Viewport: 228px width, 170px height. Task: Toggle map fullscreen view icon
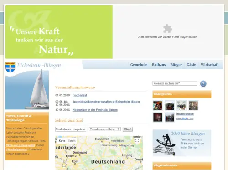tap(137, 140)
